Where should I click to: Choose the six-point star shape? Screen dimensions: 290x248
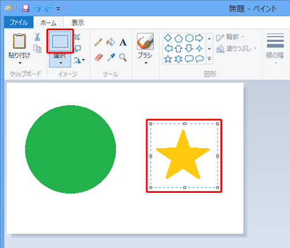[x=179, y=59]
